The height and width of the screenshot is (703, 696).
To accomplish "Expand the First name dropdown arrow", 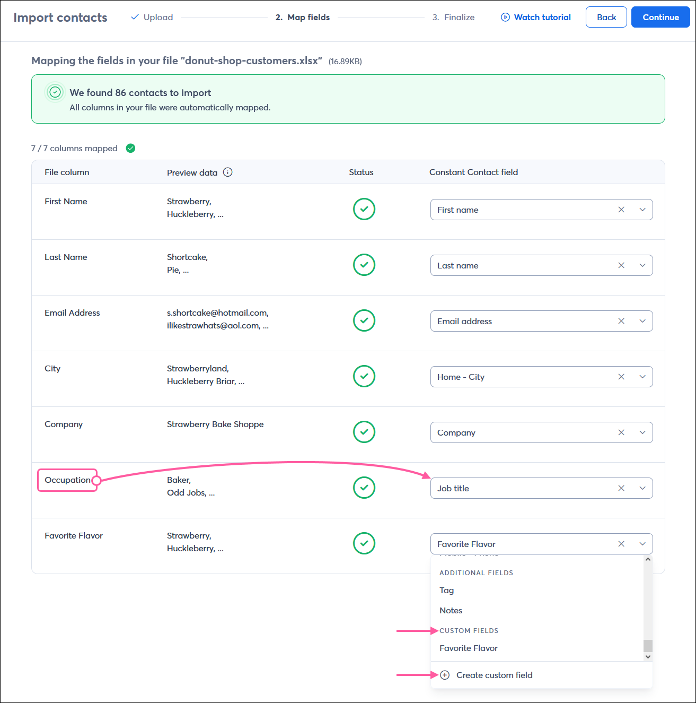I will (x=642, y=210).
